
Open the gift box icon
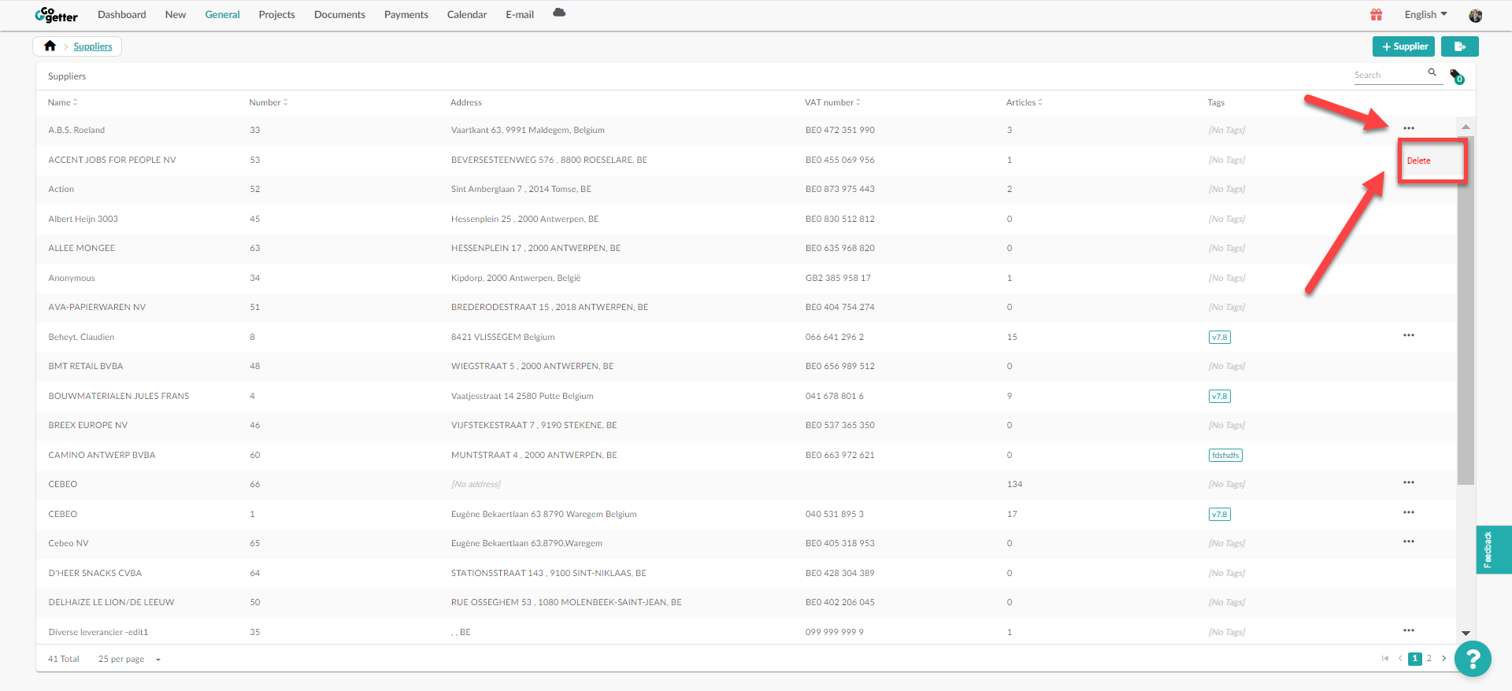coord(1377,15)
